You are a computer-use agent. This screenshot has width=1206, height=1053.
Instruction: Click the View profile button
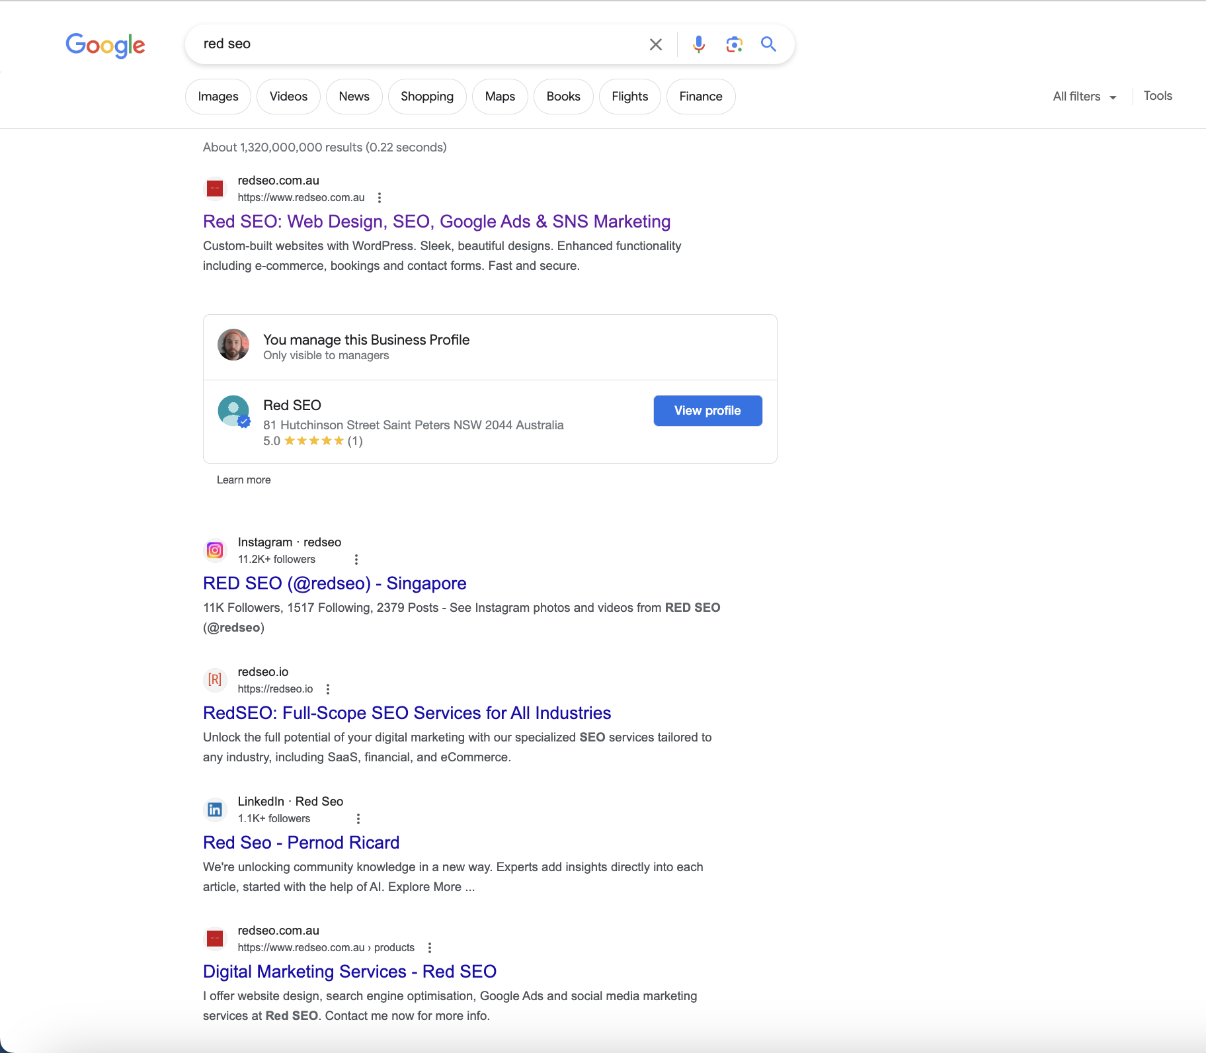[707, 411]
